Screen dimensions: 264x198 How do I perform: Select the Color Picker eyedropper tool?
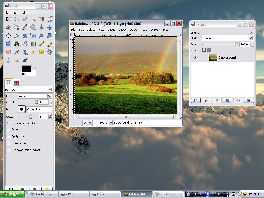coord(25,27)
